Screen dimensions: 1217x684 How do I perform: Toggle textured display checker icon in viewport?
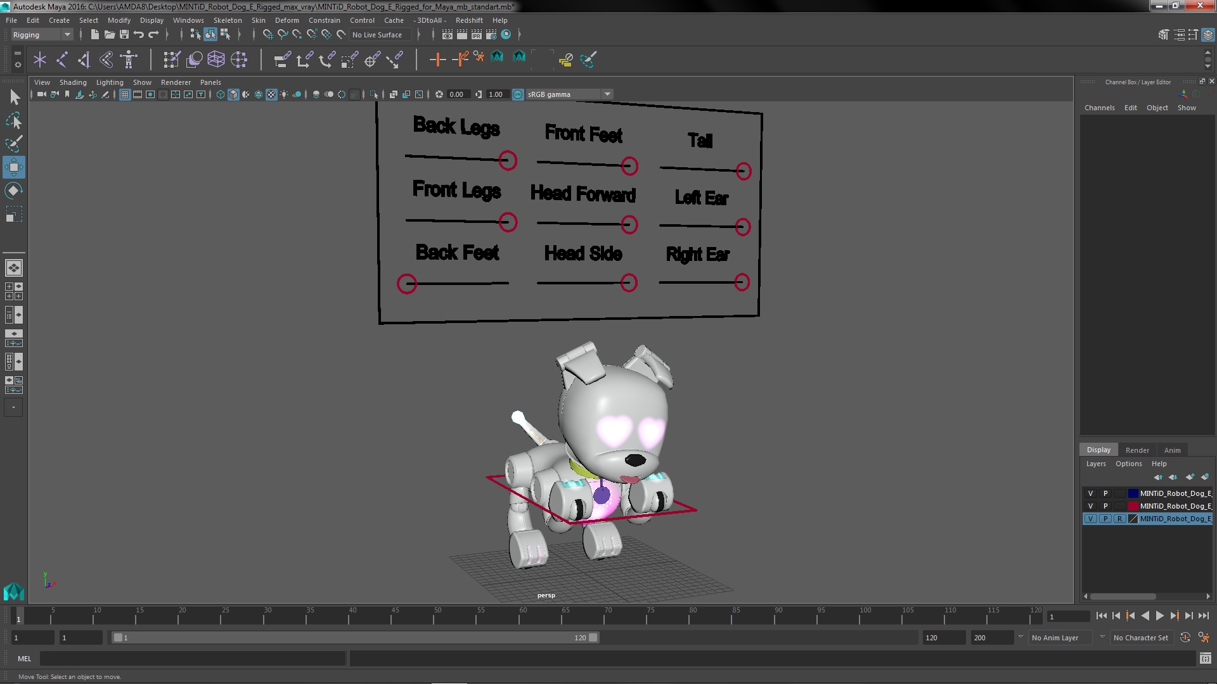tap(271, 94)
